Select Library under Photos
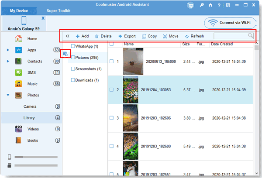 tap(29, 118)
